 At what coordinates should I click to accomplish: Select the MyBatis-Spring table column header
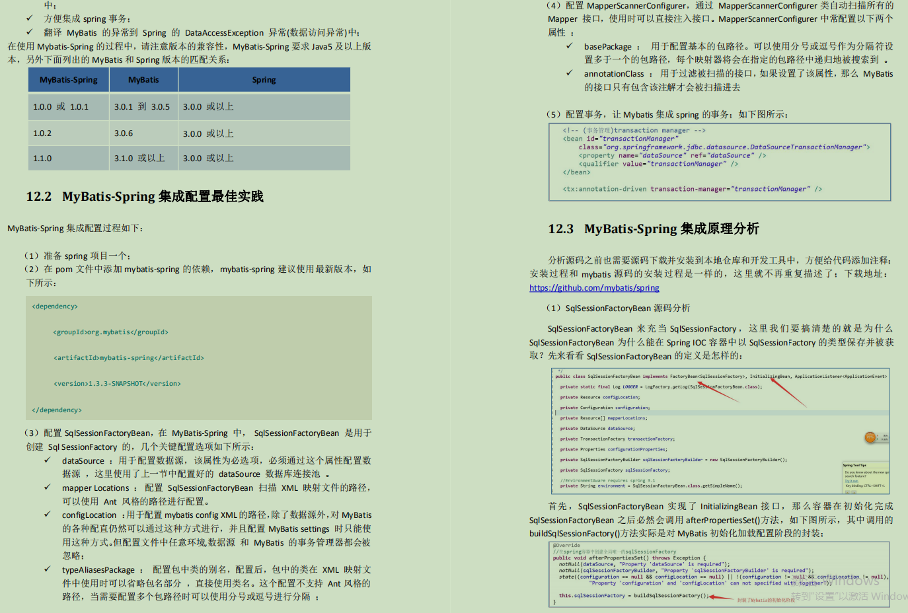[69, 80]
